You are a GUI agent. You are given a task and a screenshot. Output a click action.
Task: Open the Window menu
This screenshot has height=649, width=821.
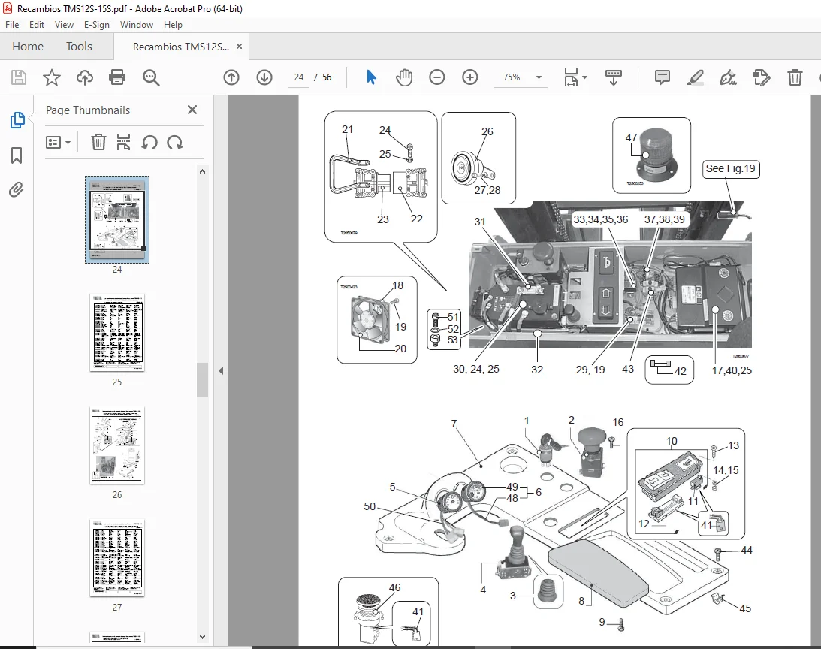pyautogui.click(x=136, y=25)
